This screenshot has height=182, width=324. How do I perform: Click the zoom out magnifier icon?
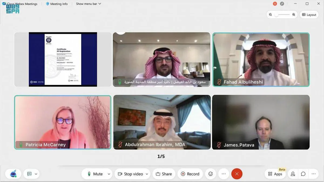270,15
